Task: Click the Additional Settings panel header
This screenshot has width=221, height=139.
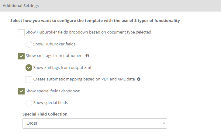Action: point(111,6)
